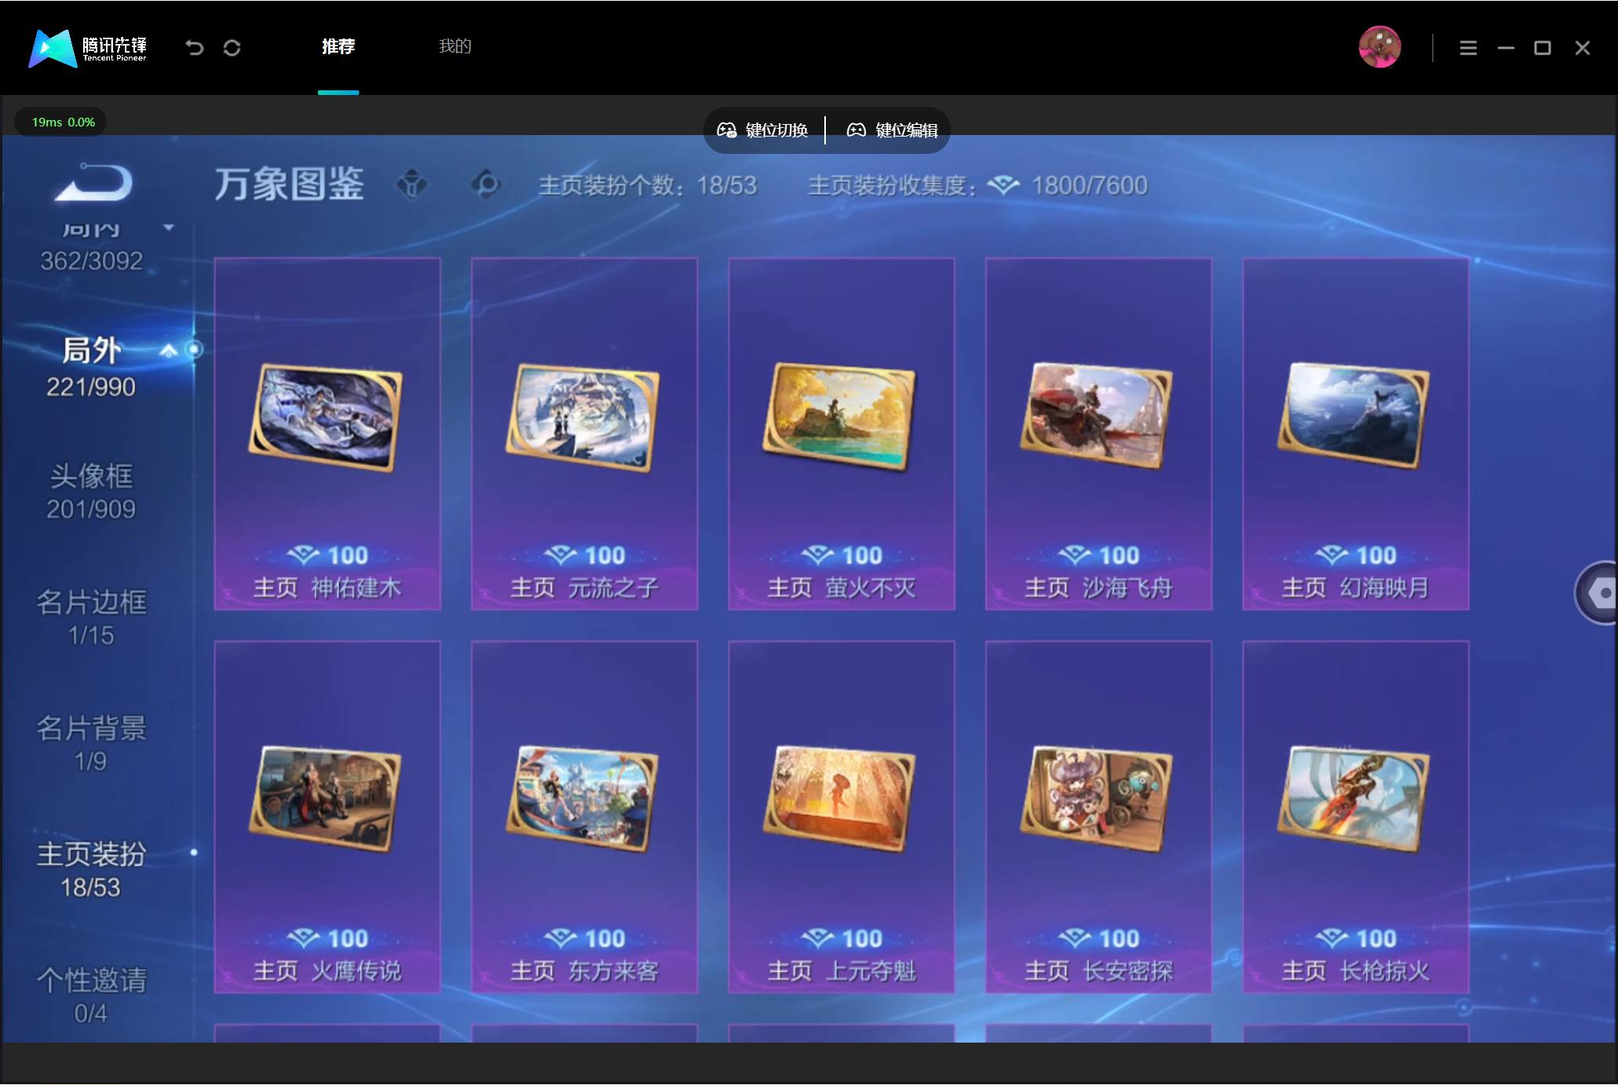Click the 19ms 0.0% latency indicator

[x=62, y=122]
